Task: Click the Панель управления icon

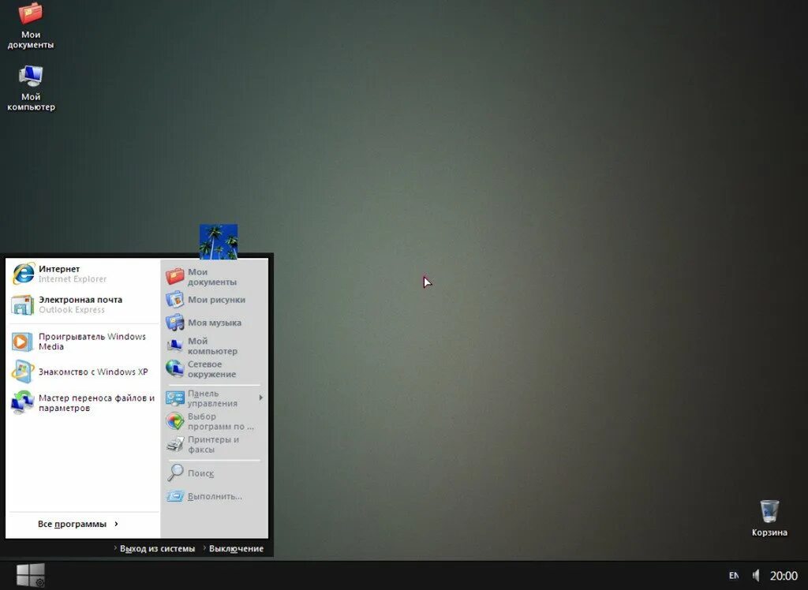Action: [174, 398]
